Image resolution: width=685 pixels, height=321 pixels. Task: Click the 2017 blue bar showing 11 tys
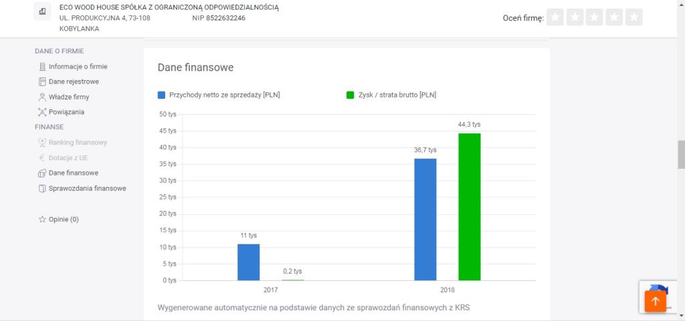[248, 262]
